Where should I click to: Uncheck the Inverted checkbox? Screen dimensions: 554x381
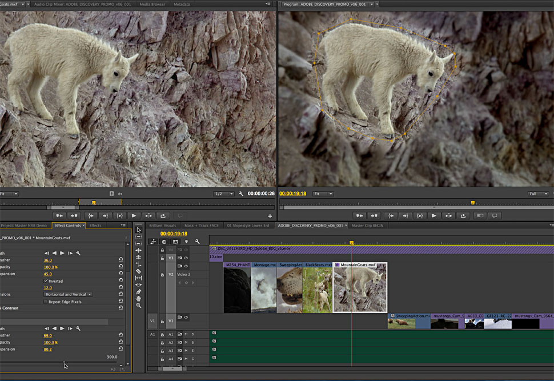tap(46, 281)
